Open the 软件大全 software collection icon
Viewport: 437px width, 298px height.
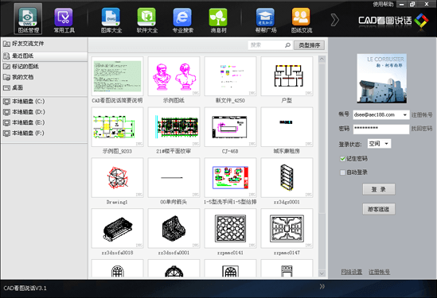(146, 20)
